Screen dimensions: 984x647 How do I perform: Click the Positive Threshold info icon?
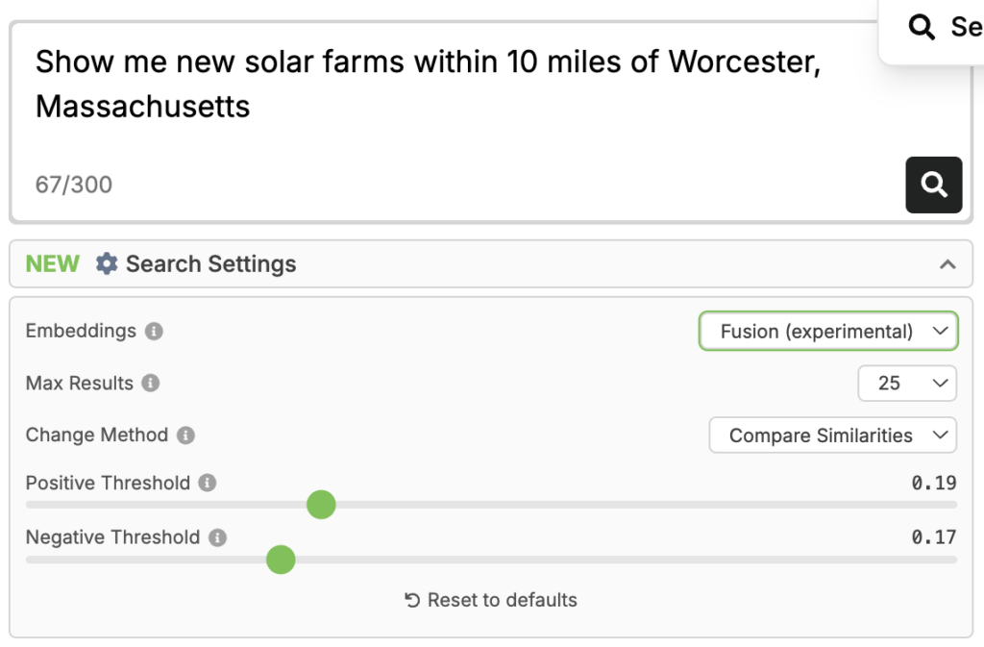coord(206,484)
